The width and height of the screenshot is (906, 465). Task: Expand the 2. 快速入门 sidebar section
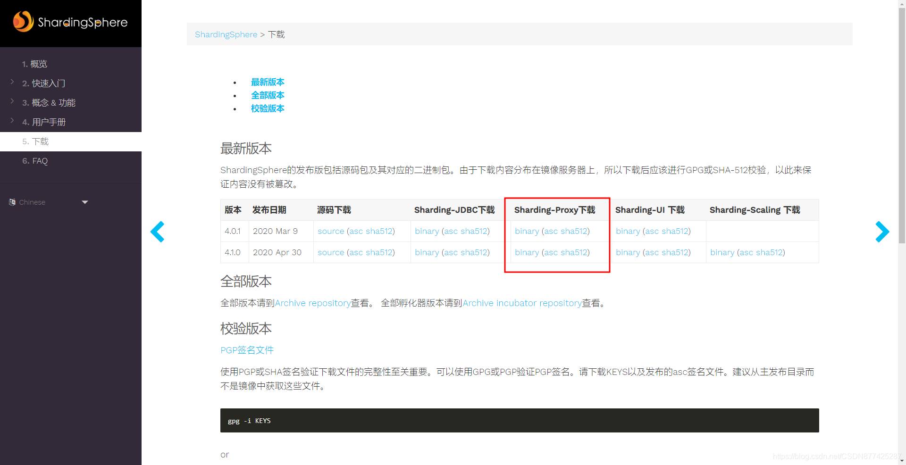(12, 82)
